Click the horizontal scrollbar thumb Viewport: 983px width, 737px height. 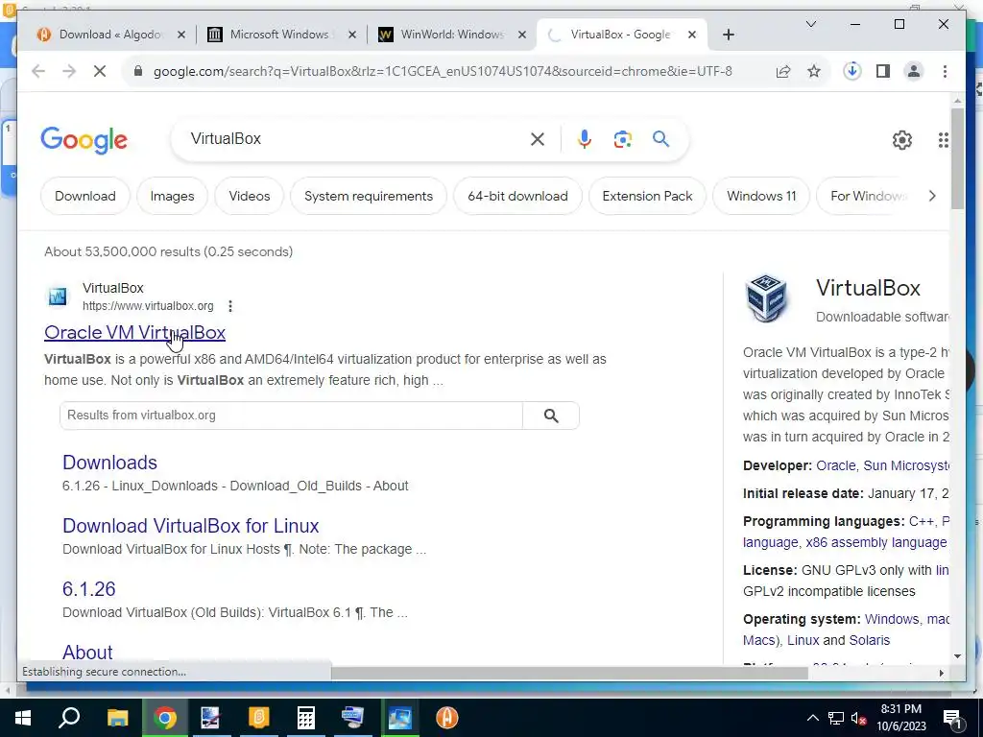tap(569, 673)
